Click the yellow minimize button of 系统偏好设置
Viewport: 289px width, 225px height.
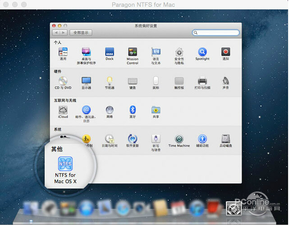(x=60, y=26)
